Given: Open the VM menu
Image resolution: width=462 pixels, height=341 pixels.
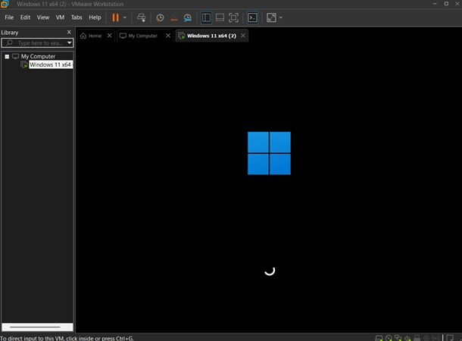Looking at the screenshot, I should point(60,17).
